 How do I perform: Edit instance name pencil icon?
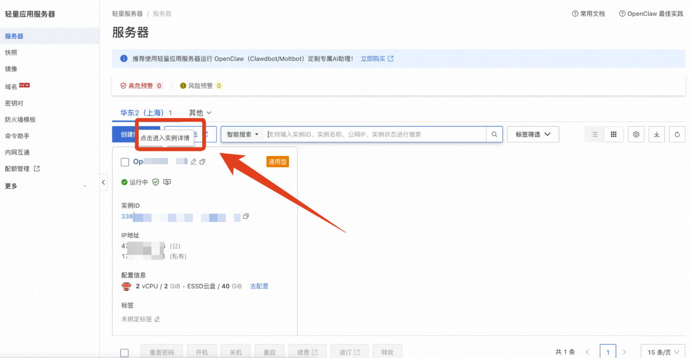pos(194,162)
